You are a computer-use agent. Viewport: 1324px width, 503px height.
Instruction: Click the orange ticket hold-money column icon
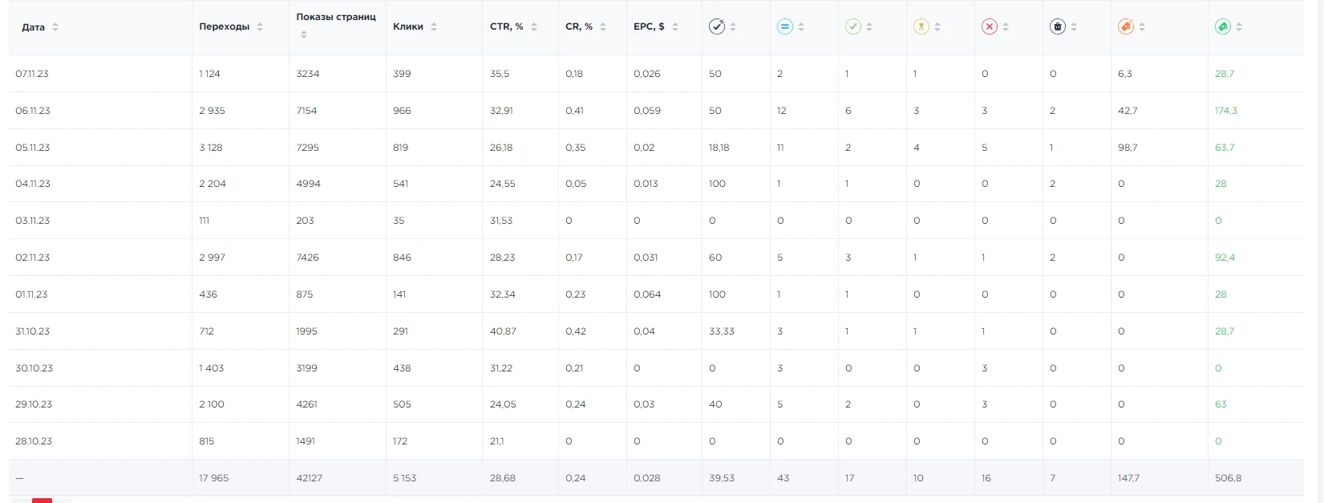pos(1126,26)
